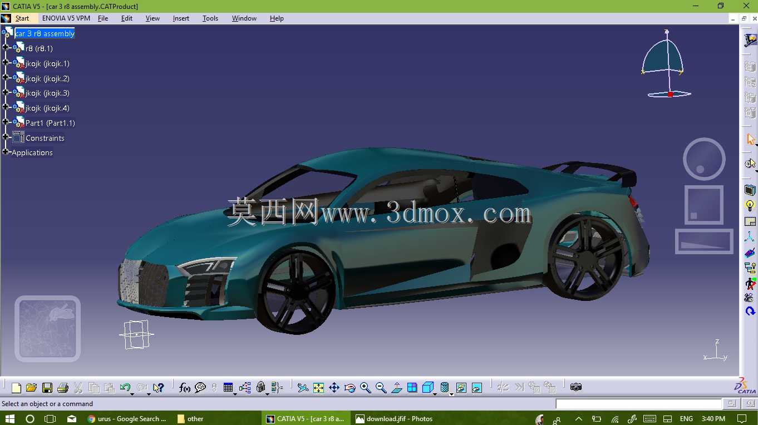Open the Windows Action Center notification icon
Viewport: 758px width, 425px height.
pyautogui.click(x=742, y=419)
